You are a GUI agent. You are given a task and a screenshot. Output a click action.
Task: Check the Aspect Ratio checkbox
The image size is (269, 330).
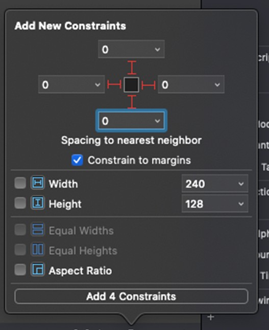tap(20, 270)
